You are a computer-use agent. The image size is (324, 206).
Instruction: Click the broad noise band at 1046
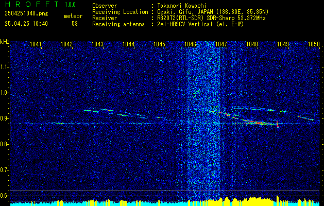[x=203, y=121]
